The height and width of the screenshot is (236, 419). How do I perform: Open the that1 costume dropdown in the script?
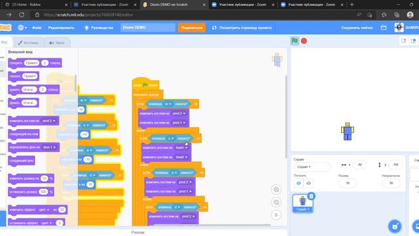click(182, 147)
